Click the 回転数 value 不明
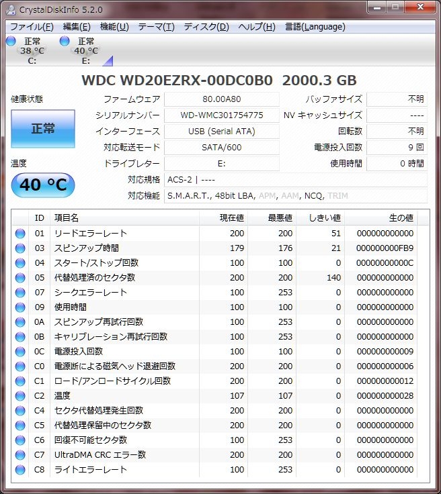The width and height of the screenshot is (441, 494). (397, 132)
